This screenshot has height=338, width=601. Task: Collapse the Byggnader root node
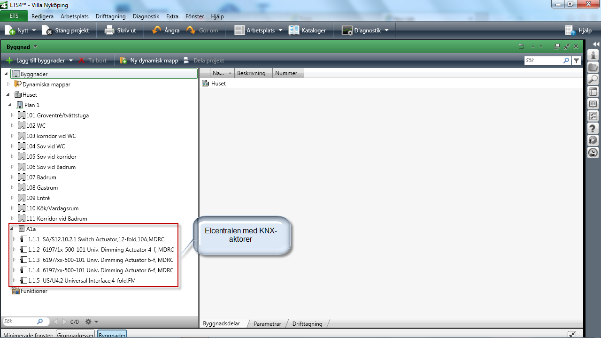[x=6, y=74]
